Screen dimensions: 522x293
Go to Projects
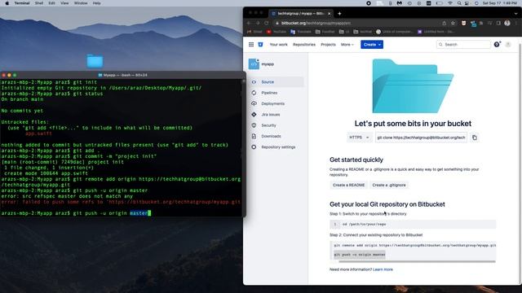[x=328, y=45]
